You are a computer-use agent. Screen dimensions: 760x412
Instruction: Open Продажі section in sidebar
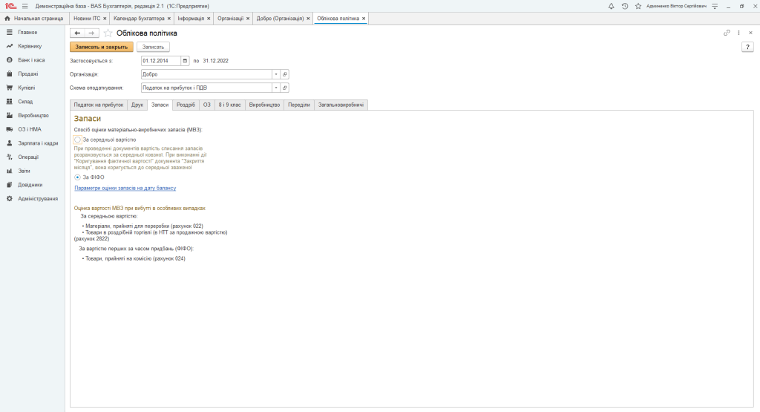[27, 73]
